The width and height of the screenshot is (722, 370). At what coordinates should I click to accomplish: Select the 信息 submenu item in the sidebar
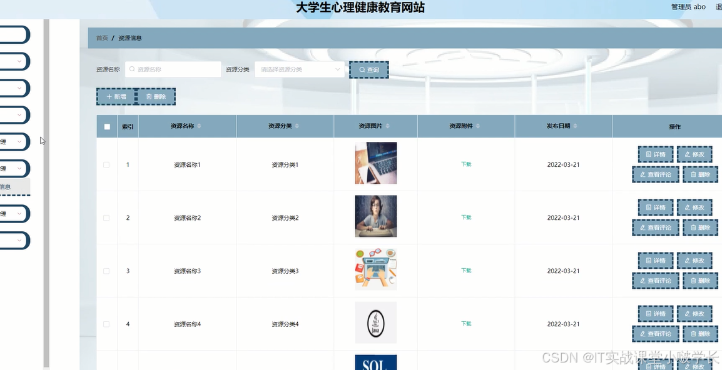click(15, 187)
